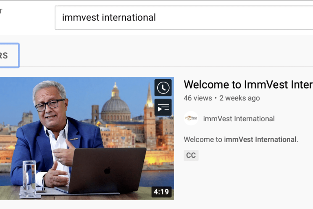Viewport: 313px width, 209px height.
Task: Focus the search box containing immvest international
Action: point(184,18)
